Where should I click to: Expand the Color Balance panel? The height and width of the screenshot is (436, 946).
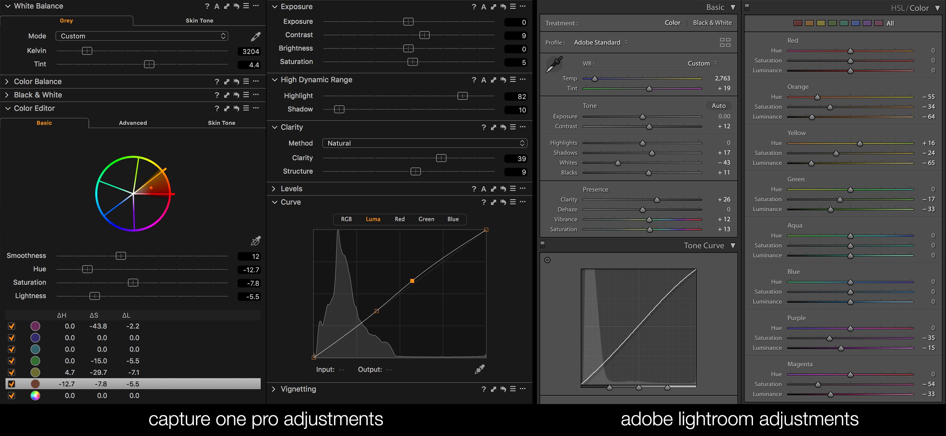point(7,81)
